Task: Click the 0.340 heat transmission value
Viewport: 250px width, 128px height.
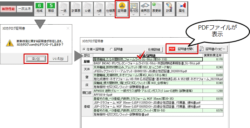Action: [x=213, y=83]
